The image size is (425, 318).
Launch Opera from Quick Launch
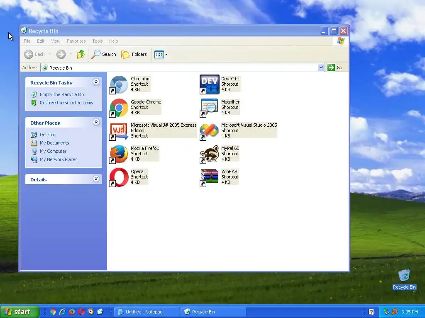click(x=81, y=312)
